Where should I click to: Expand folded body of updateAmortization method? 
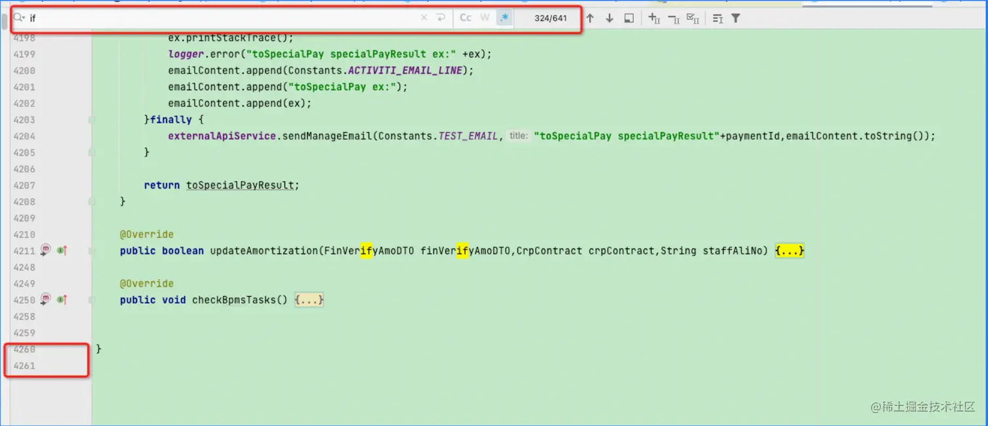point(789,251)
